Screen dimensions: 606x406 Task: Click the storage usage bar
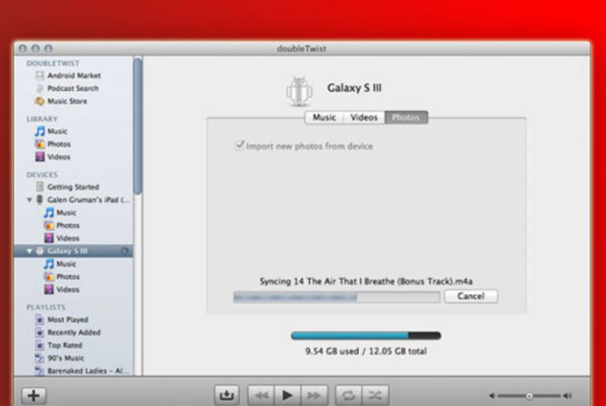(x=365, y=335)
